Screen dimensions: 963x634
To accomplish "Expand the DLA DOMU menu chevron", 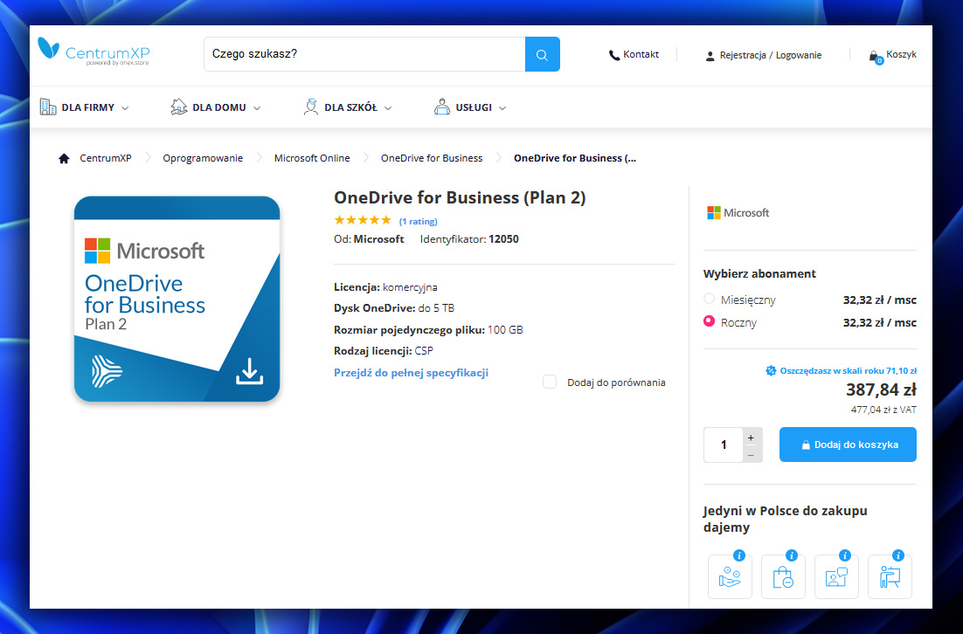I will (x=257, y=108).
